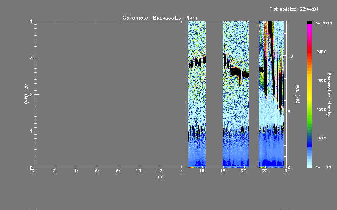
Task: Click the '6:' UTC tick label
Action: click(97, 171)
